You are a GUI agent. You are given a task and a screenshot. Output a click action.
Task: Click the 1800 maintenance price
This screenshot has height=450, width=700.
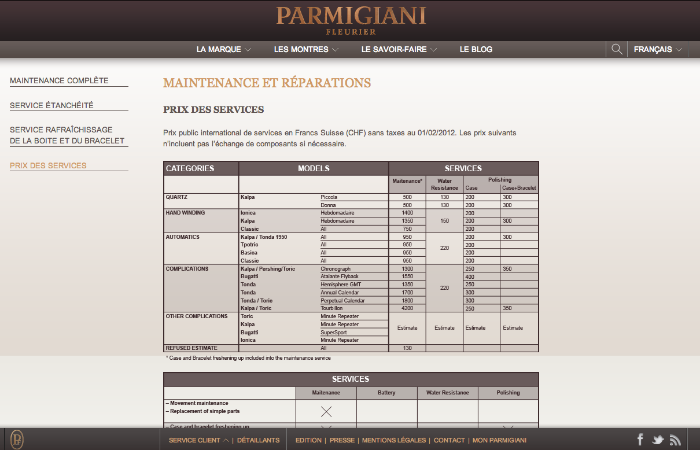[x=407, y=301]
